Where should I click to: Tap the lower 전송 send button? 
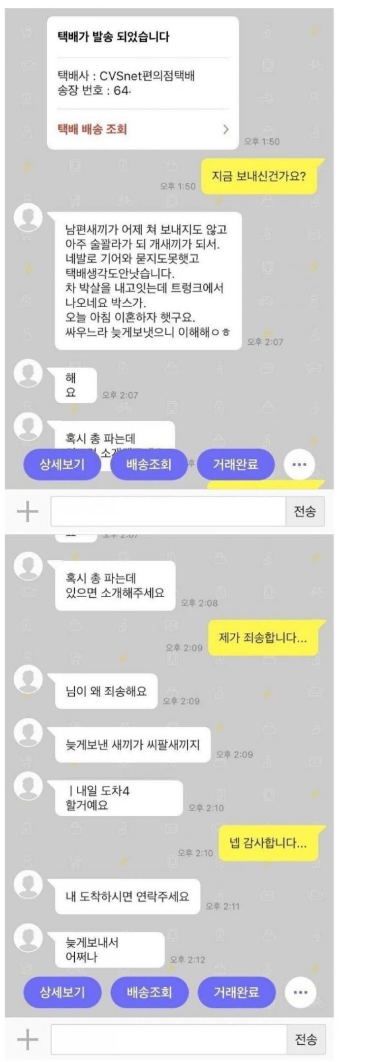pos(306,1039)
